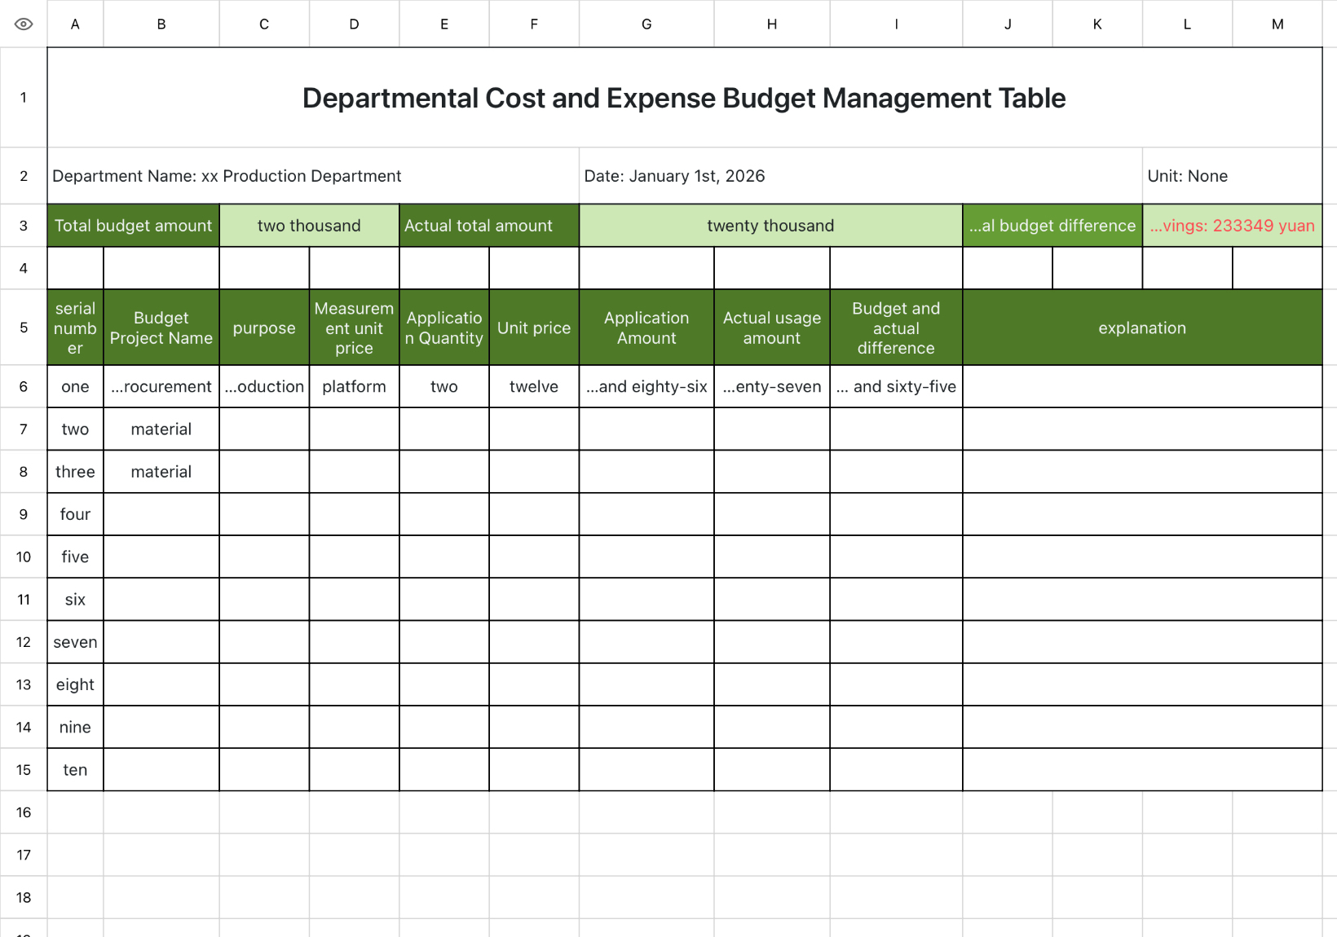Select column A header
Screen dimensions: 1337x937
point(75,24)
